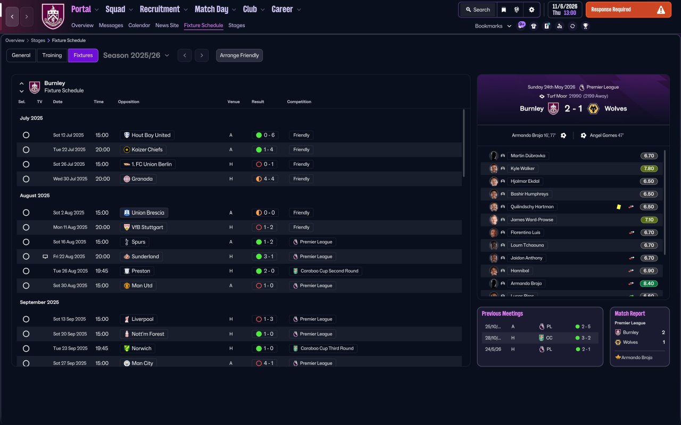Click the Response Required button
This screenshot has height=425, width=681.
[628, 10]
